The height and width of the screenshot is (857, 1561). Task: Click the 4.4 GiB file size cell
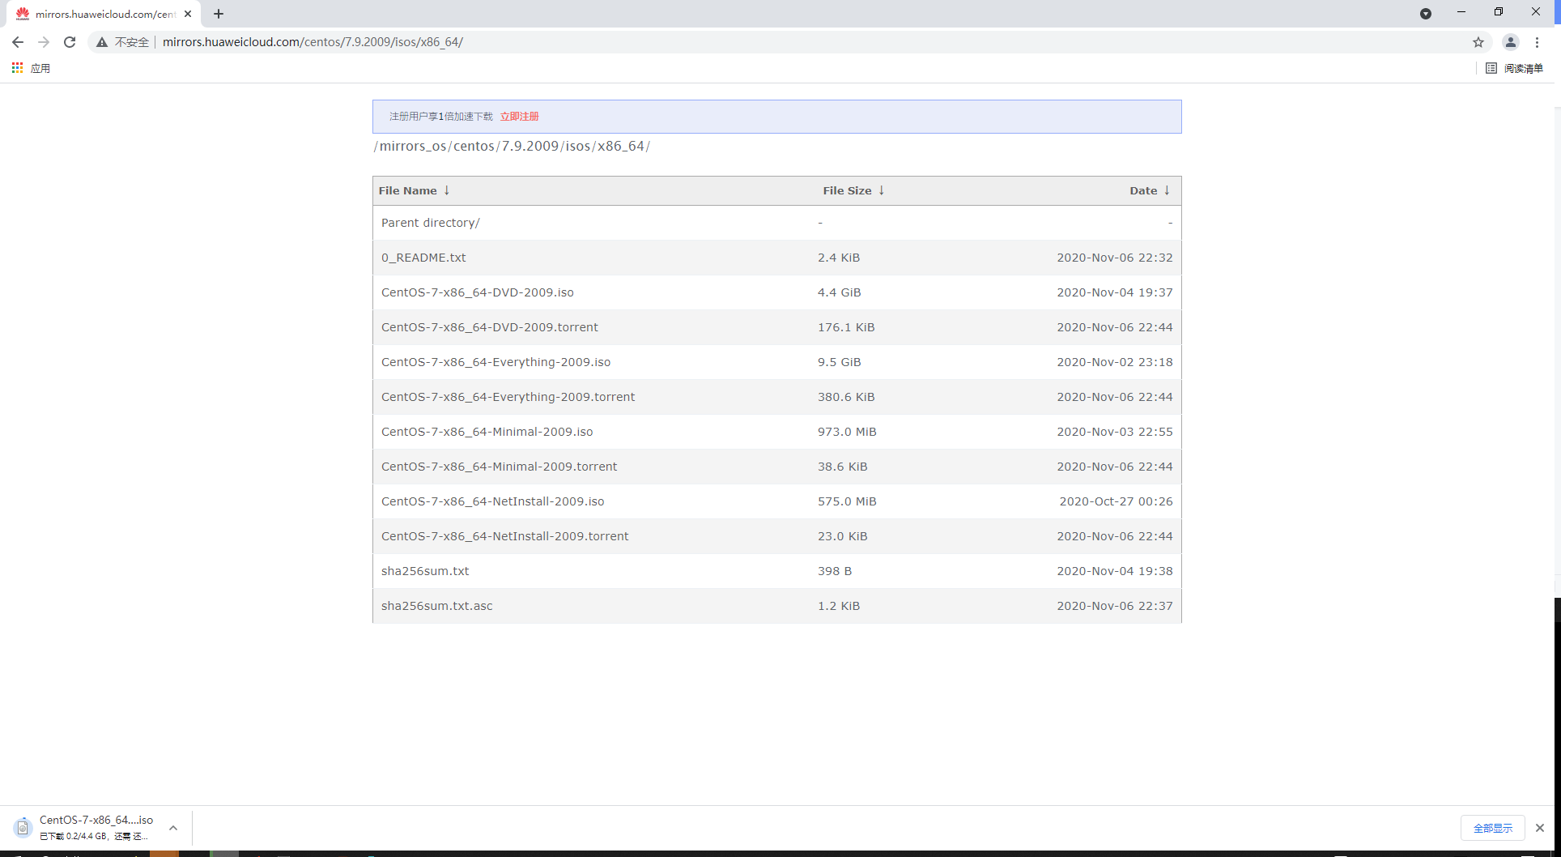tap(840, 292)
